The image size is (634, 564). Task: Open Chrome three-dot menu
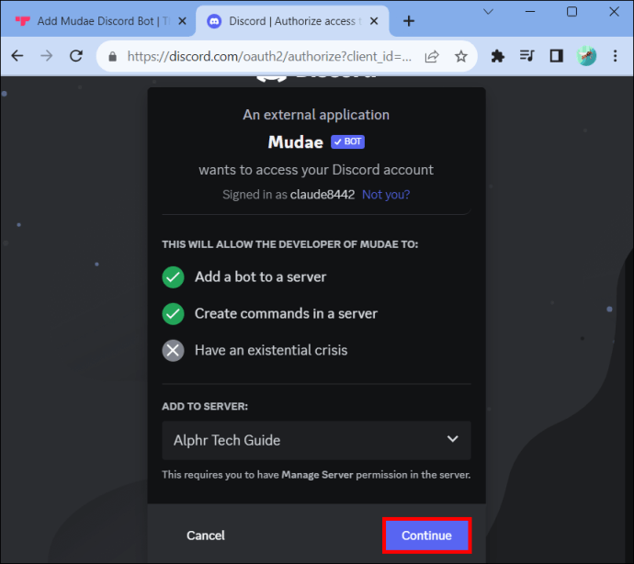(x=615, y=56)
